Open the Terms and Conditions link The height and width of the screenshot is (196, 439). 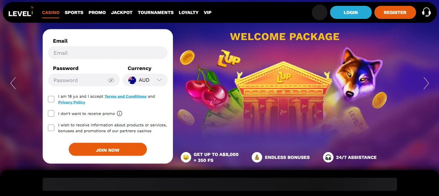[125, 96]
